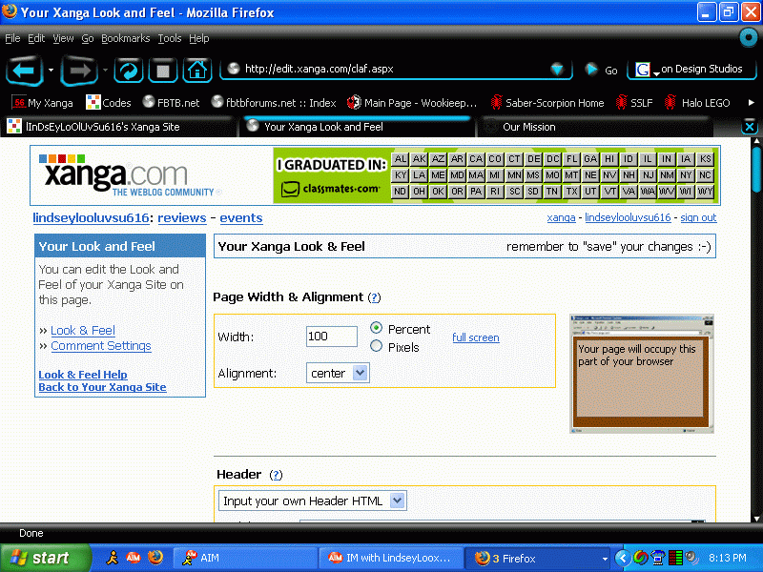Open the Comment Settings link
Screen dimensions: 763x572
coord(101,346)
